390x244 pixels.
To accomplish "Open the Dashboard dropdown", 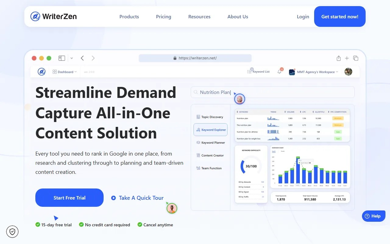I will 65,72.
